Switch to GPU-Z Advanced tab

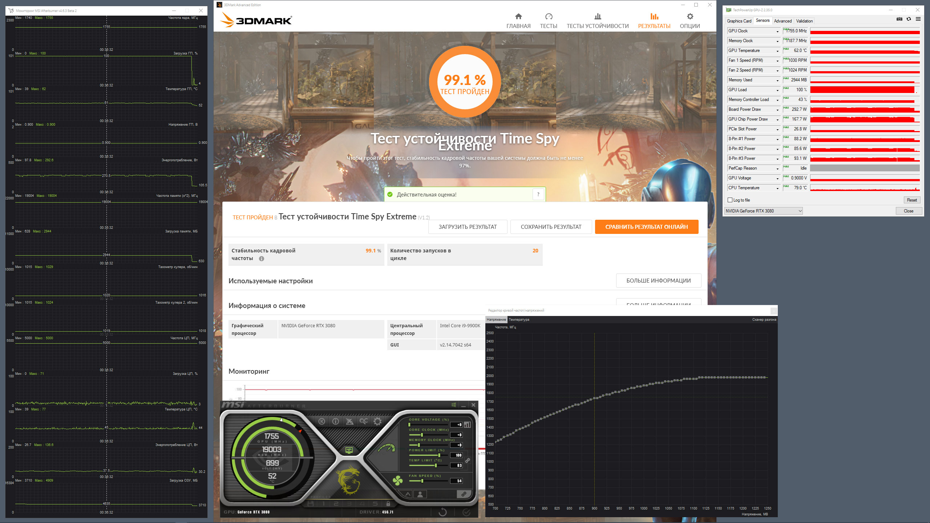tap(783, 21)
